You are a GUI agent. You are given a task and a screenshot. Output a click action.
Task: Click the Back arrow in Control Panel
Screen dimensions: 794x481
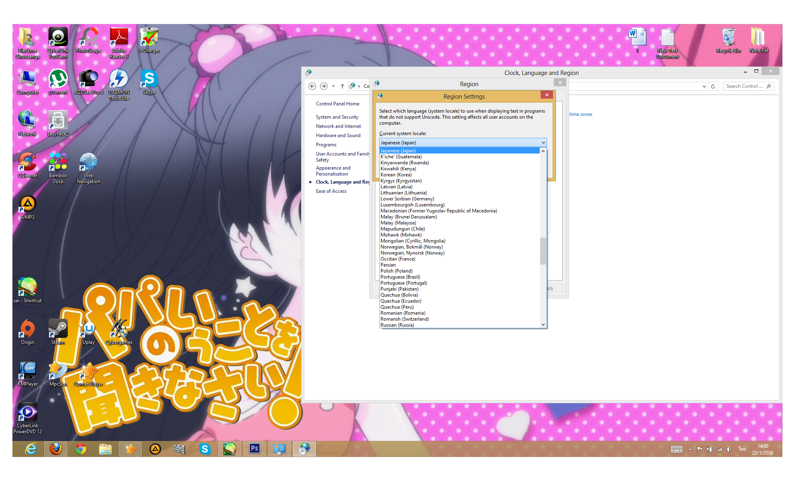312,86
